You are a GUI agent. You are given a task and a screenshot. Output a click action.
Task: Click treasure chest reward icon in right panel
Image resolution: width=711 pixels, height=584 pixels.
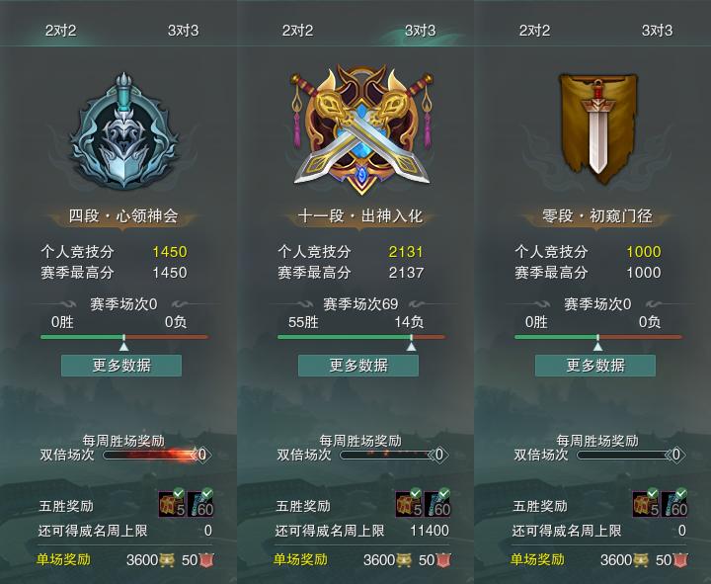point(646,504)
